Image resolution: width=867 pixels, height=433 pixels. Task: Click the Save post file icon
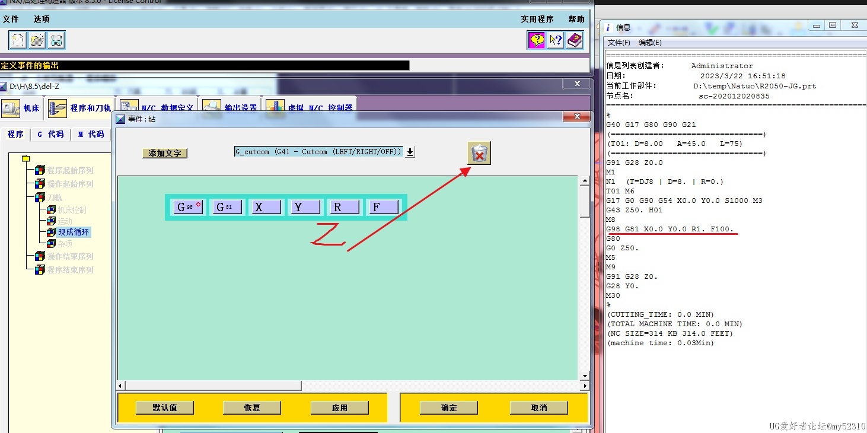click(x=56, y=40)
